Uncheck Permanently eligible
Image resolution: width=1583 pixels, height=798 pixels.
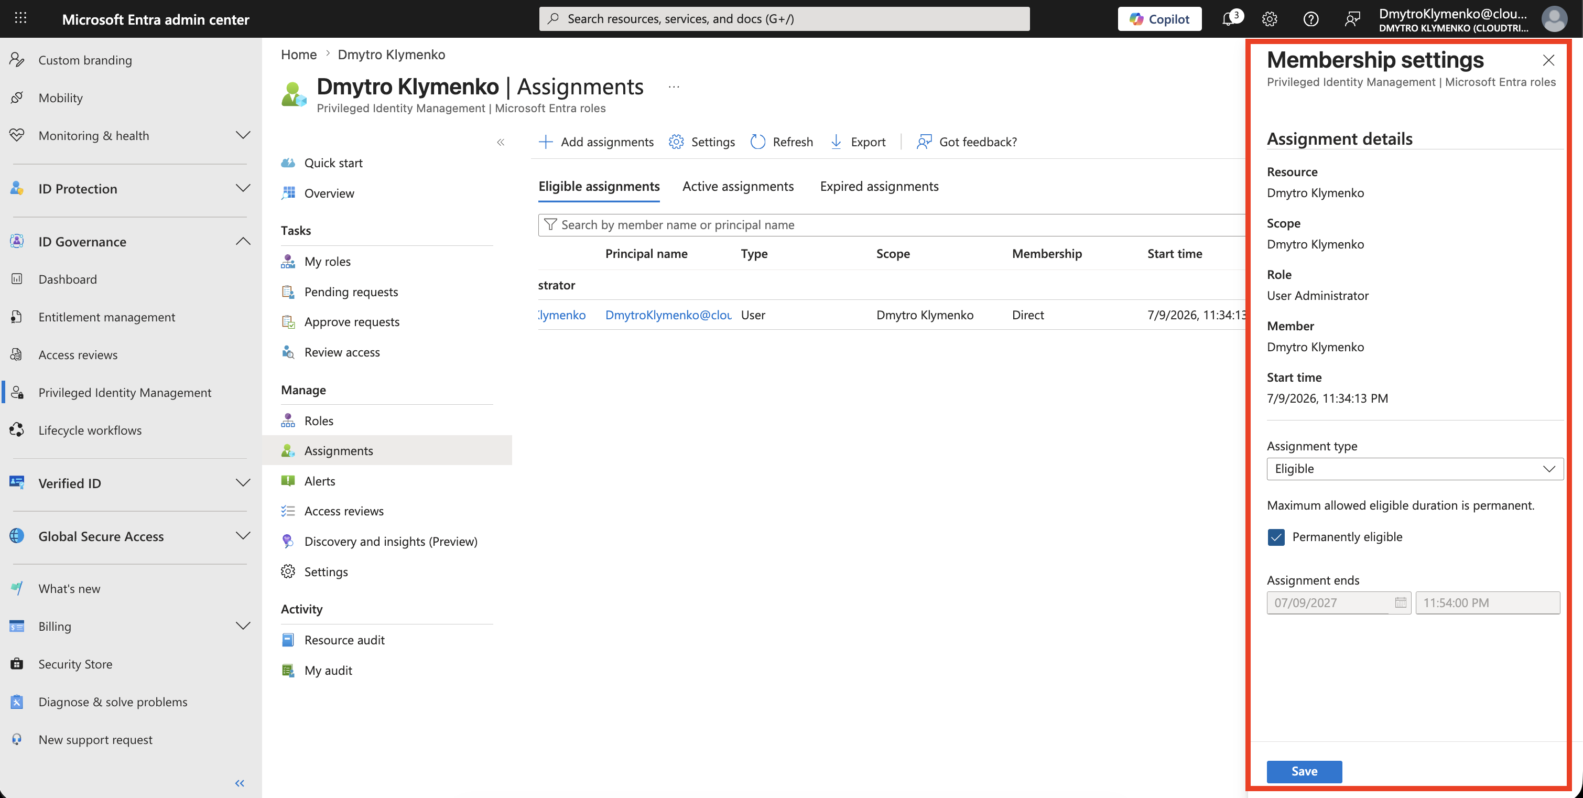pyautogui.click(x=1276, y=537)
